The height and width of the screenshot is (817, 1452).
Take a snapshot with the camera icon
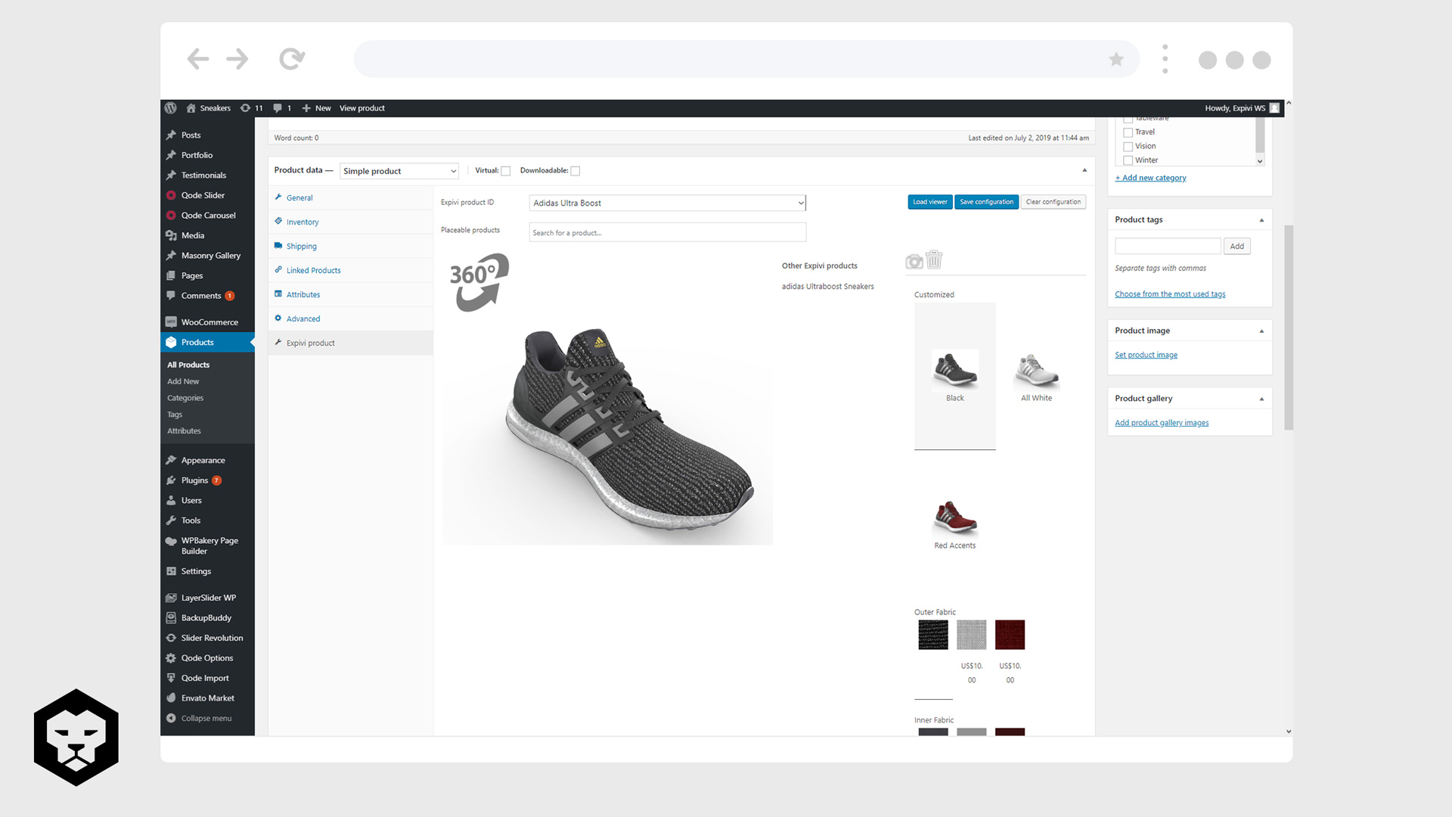coord(914,262)
